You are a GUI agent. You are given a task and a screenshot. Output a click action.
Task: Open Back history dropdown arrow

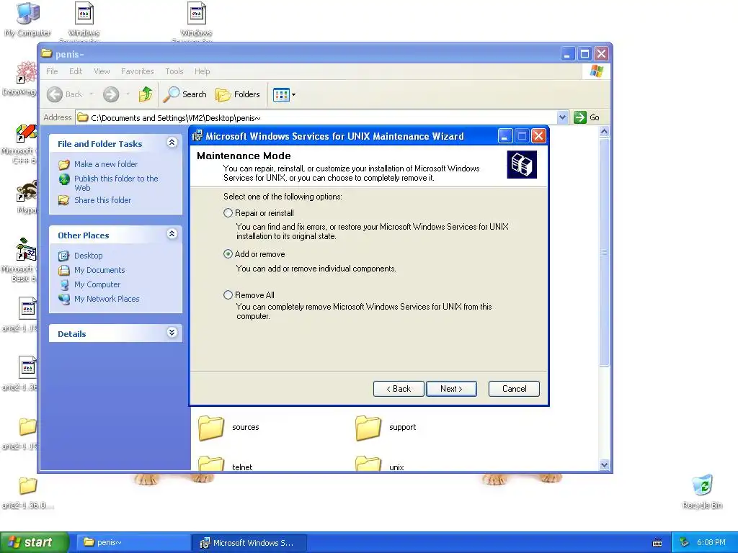click(92, 94)
